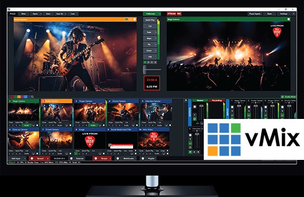The height and width of the screenshot is (197, 304).
Task: Toggle Audio on the Singer Camera input
Action: coord(93,126)
